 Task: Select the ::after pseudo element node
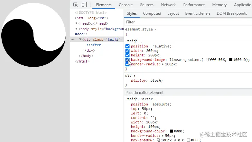(x=94, y=45)
